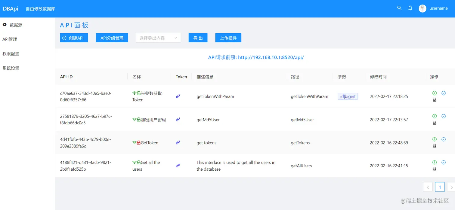
Task: Select API ID c70ae6a7-343d-40e5-9ae0-0d60f6357c66
Action: [x=86, y=96]
